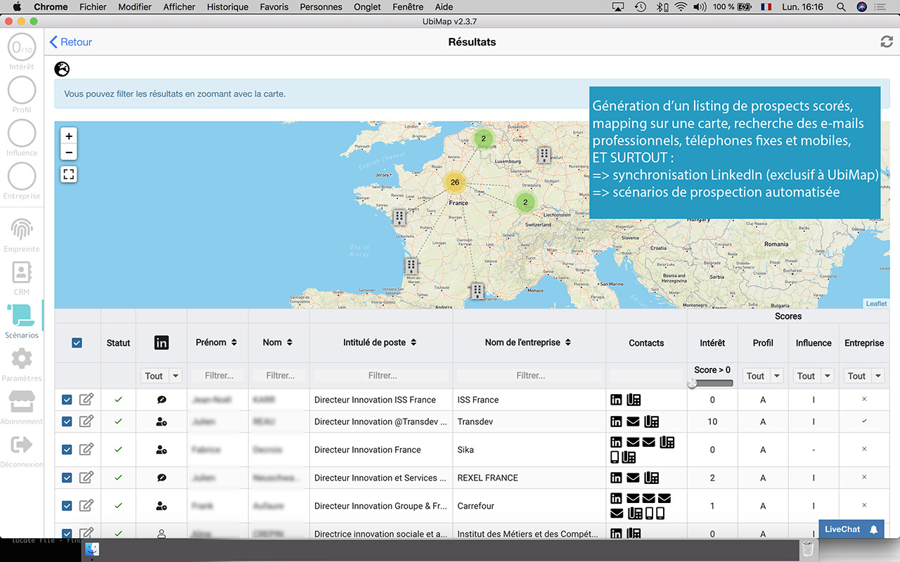This screenshot has height=562, width=900.
Task: Click the yellow 26 cluster marker
Action: tap(455, 182)
